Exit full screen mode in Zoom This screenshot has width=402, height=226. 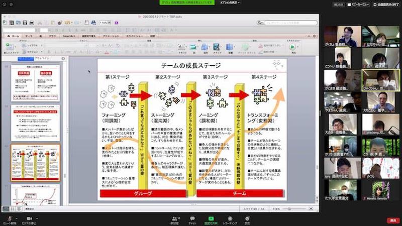[x=386, y=5]
